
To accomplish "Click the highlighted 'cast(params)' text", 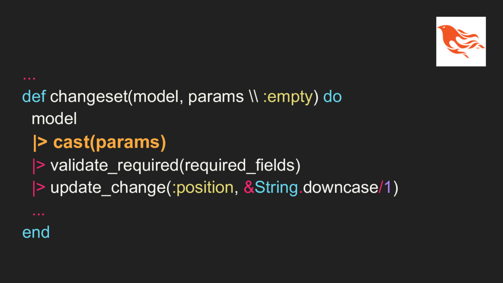I will 110,142.
